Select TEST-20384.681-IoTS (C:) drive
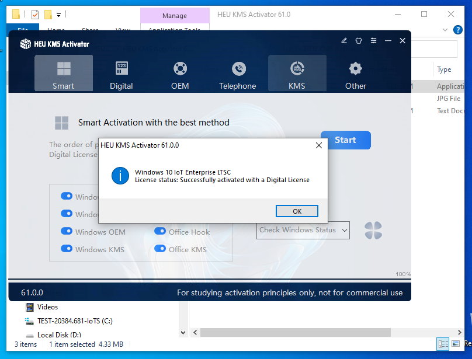The height and width of the screenshot is (359, 472). [75, 321]
